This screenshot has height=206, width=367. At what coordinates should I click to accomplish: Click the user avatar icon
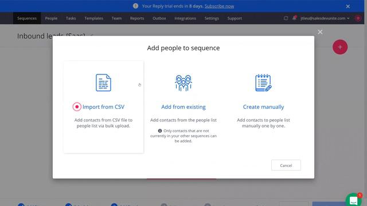pos(358,18)
